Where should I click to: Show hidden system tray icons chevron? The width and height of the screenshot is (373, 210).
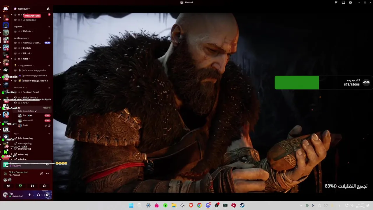[x=301, y=205]
